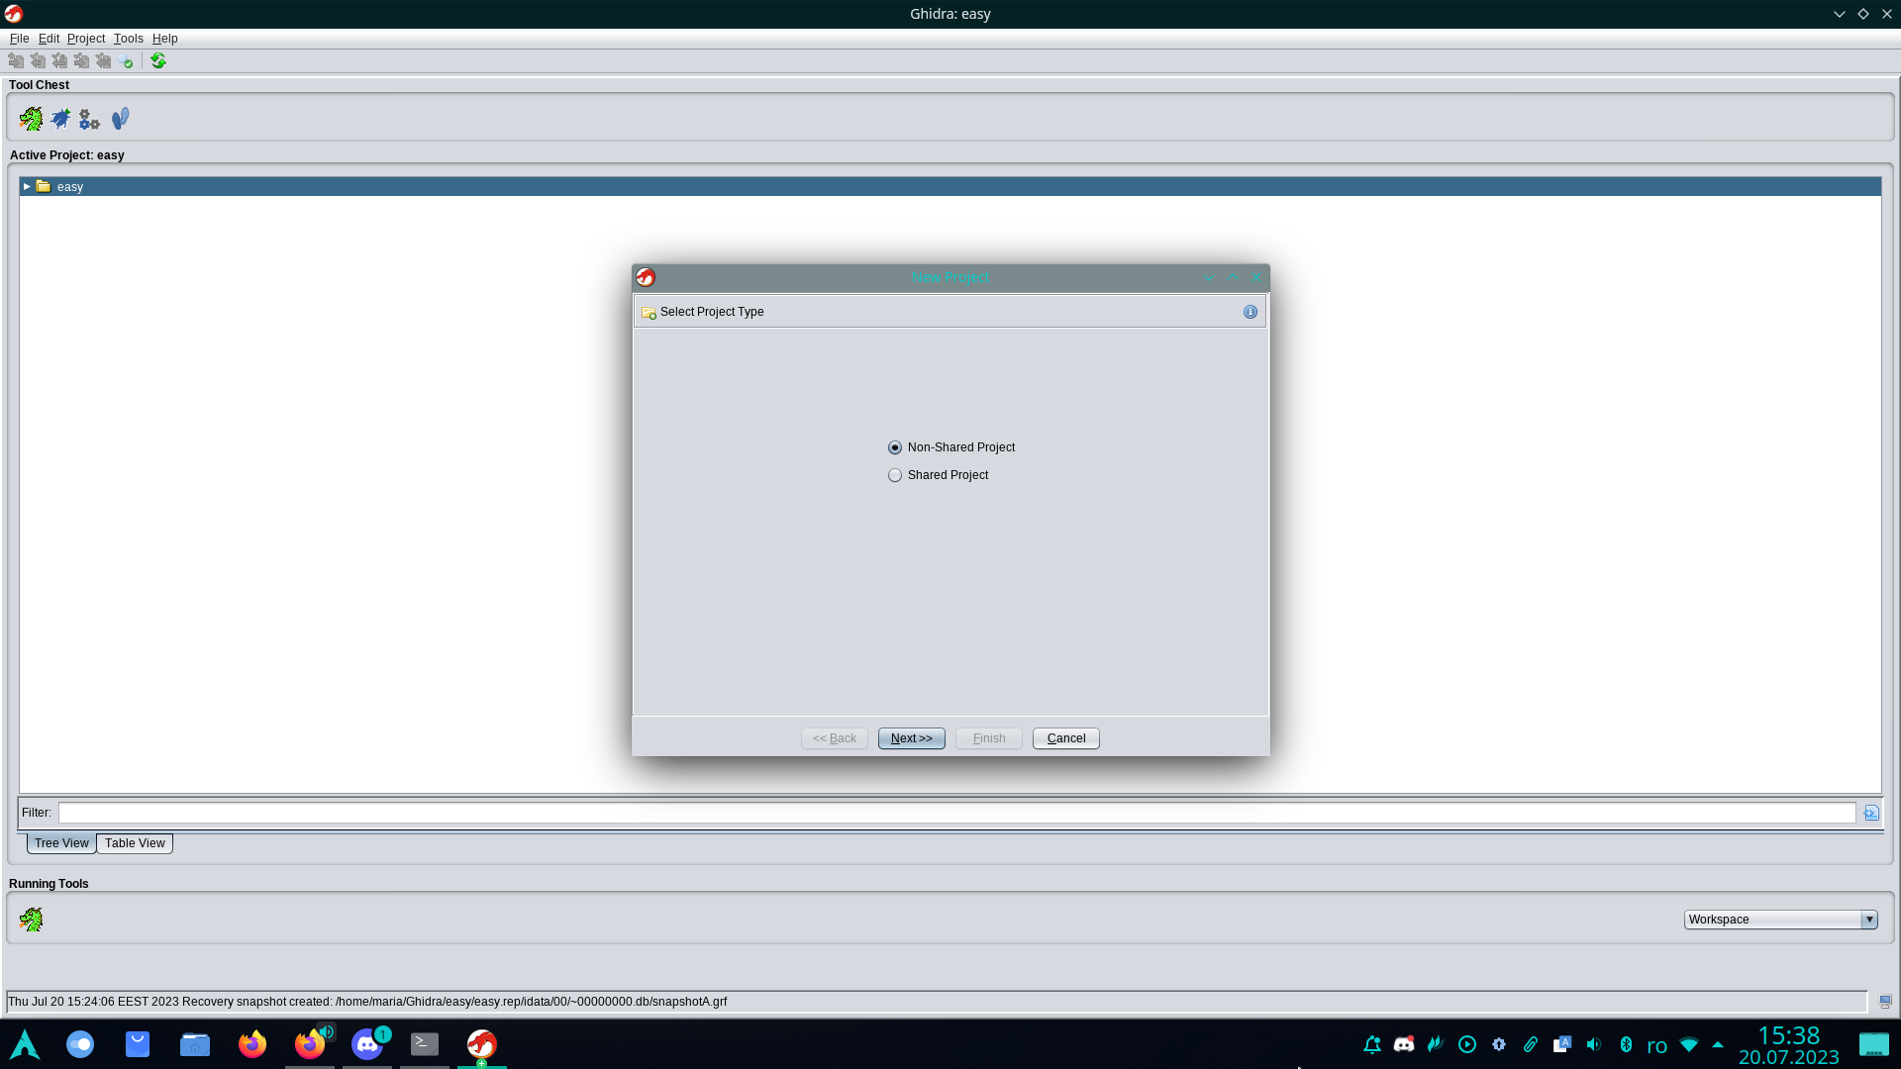Click the Next >> button
Viewport: 1901px width, 1069px height.
click(x=911, y=738)
